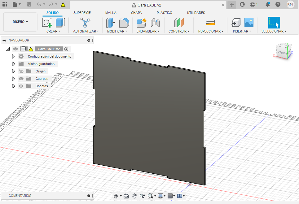
Task: Select the Fillet tool
Action: tap(124, 23)
